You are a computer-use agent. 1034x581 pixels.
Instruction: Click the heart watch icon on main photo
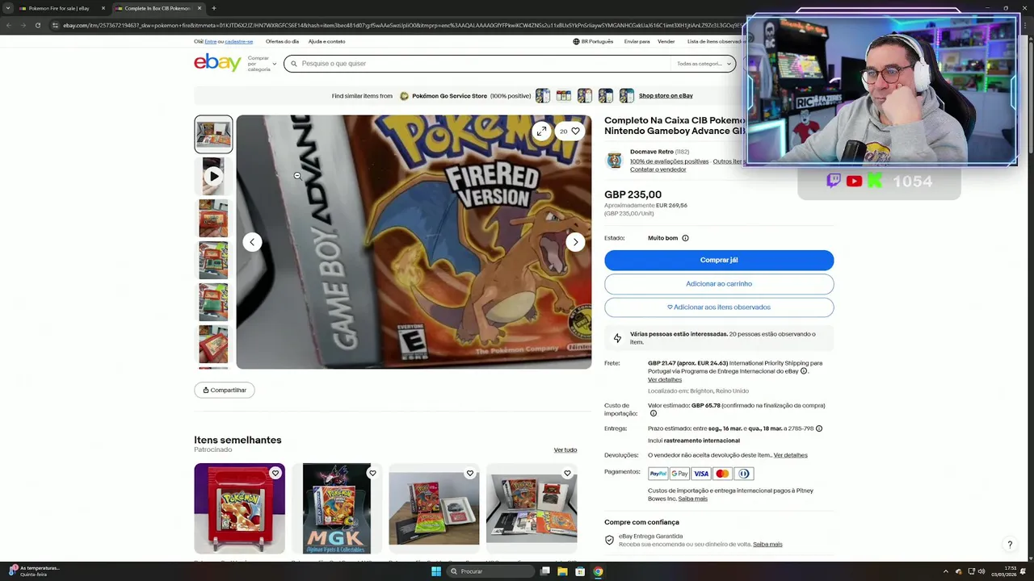575,131
